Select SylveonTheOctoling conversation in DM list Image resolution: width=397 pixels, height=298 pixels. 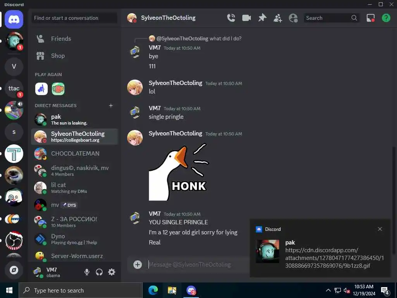[74, 137]
